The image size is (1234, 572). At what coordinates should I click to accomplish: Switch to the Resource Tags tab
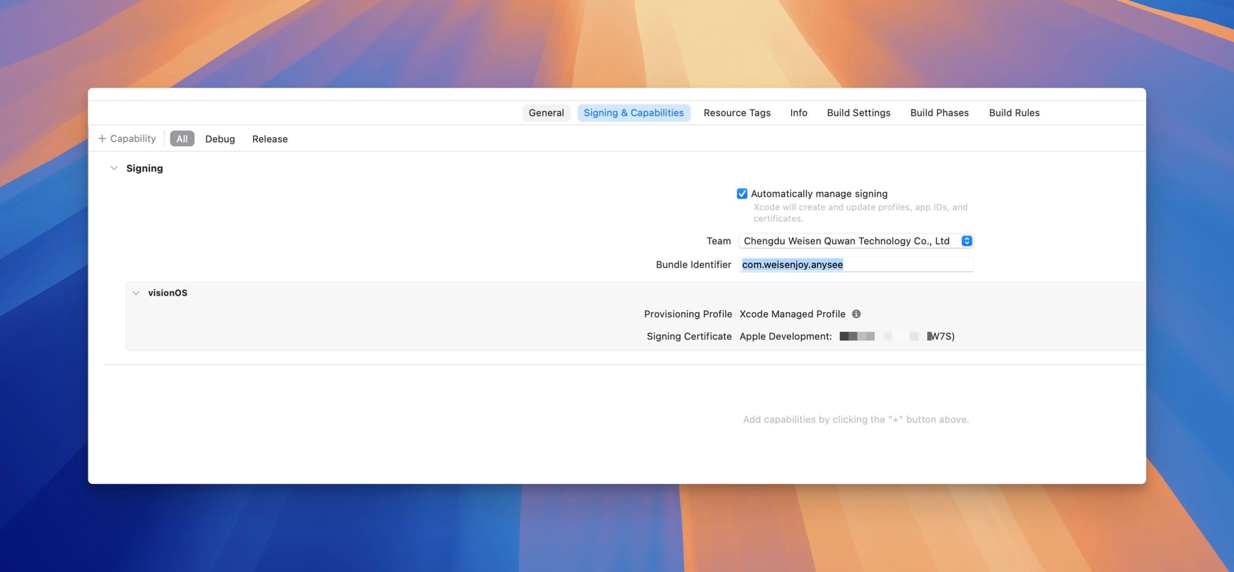point(737,113)
